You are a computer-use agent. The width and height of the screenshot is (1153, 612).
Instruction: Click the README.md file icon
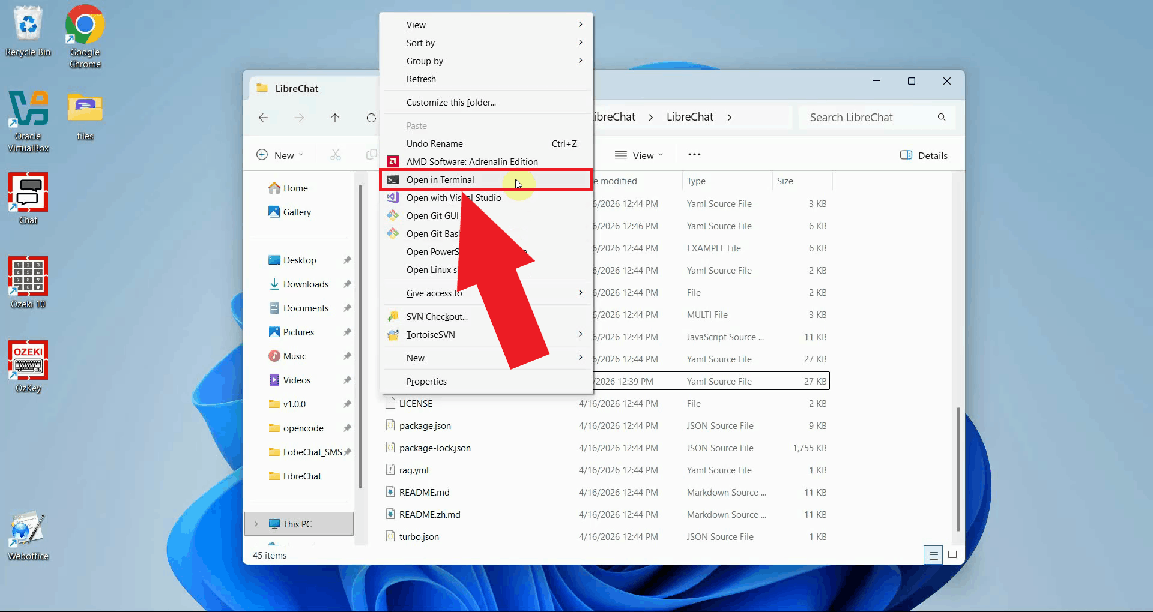pyautogui.click(x=390, y=492)
